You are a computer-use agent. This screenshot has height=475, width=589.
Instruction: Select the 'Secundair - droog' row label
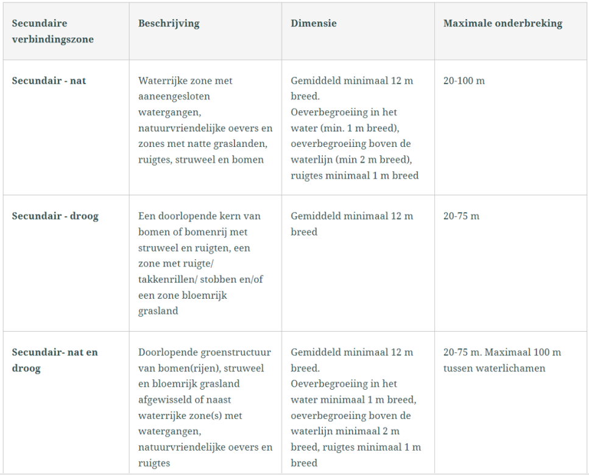[55, 216]
